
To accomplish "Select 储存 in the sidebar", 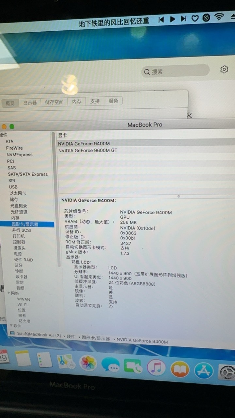I will tap(14, 199).
